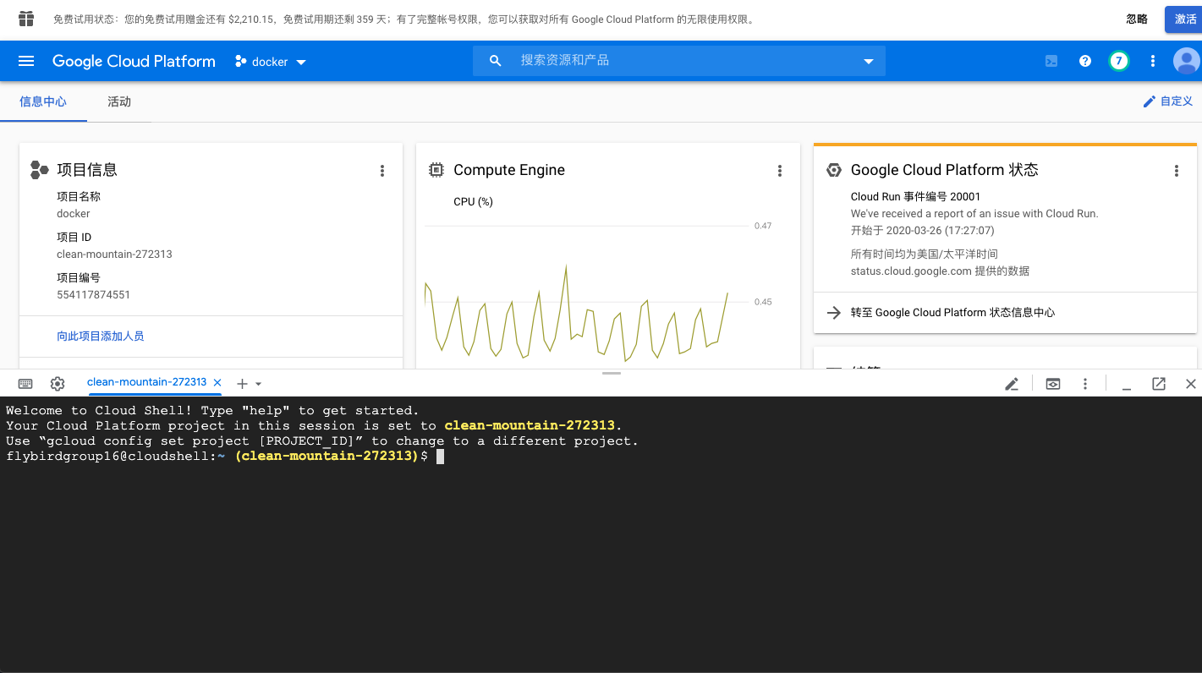Show the 7 notifications
The height and width of the screenshot is (673, 1202).
1119,61
